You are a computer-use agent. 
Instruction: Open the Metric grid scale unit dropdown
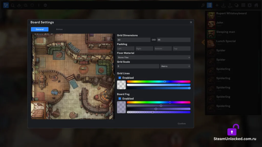[175, 66]
